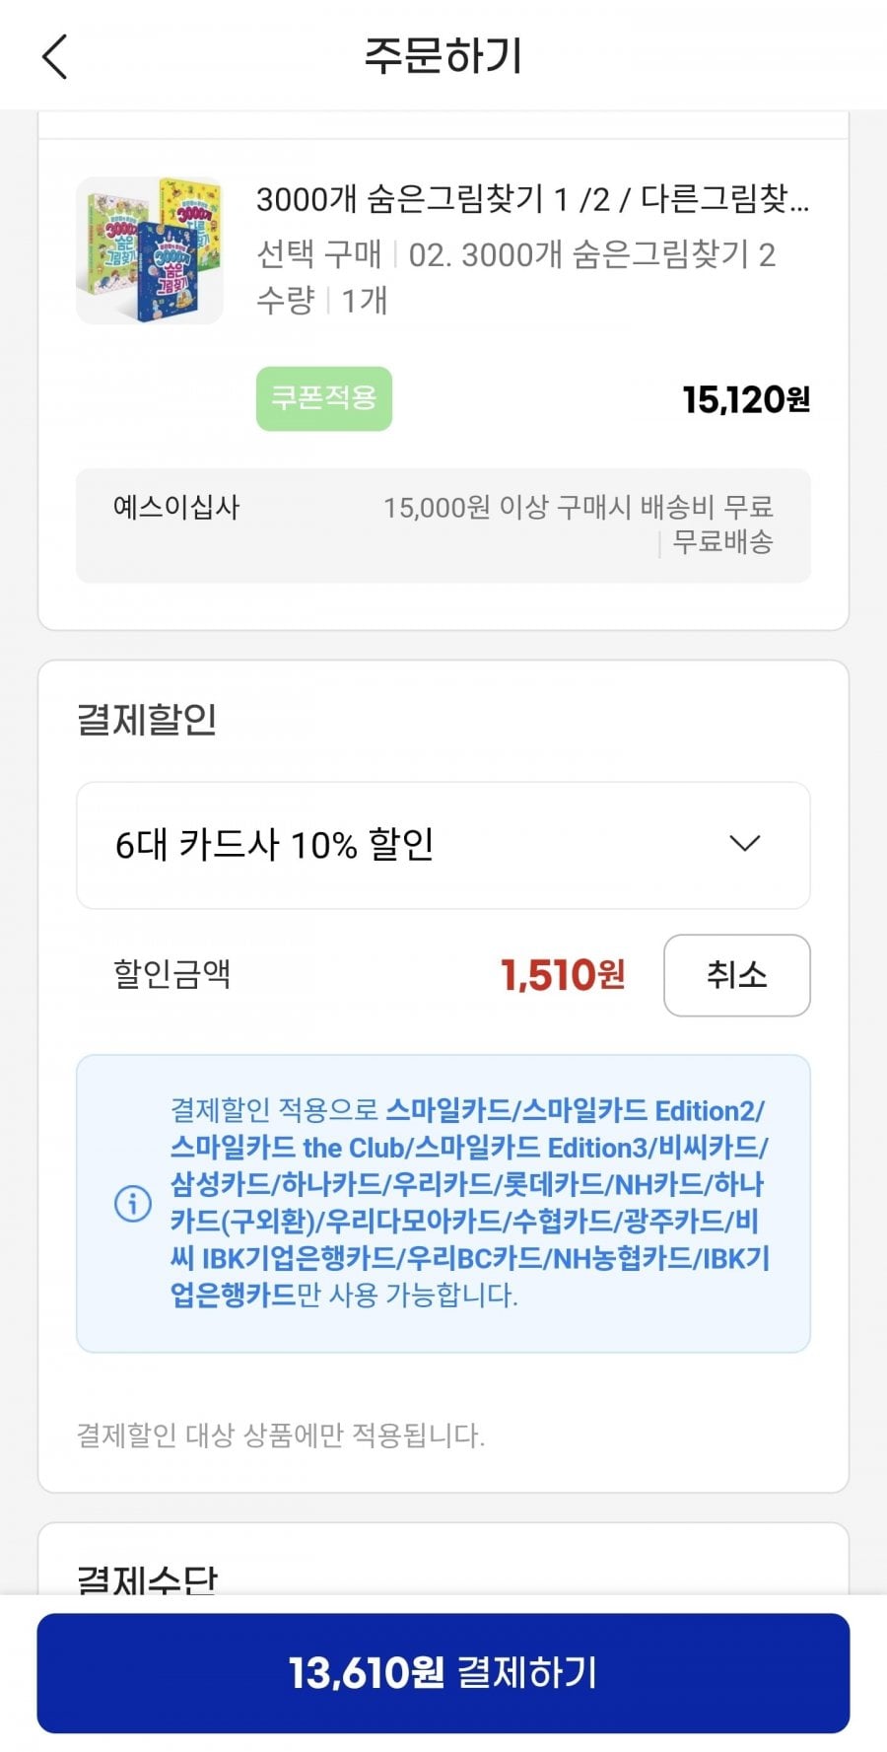887x1752 pixels.
Task: Tap the blue card list notice text
Action: pos(468,1203)
